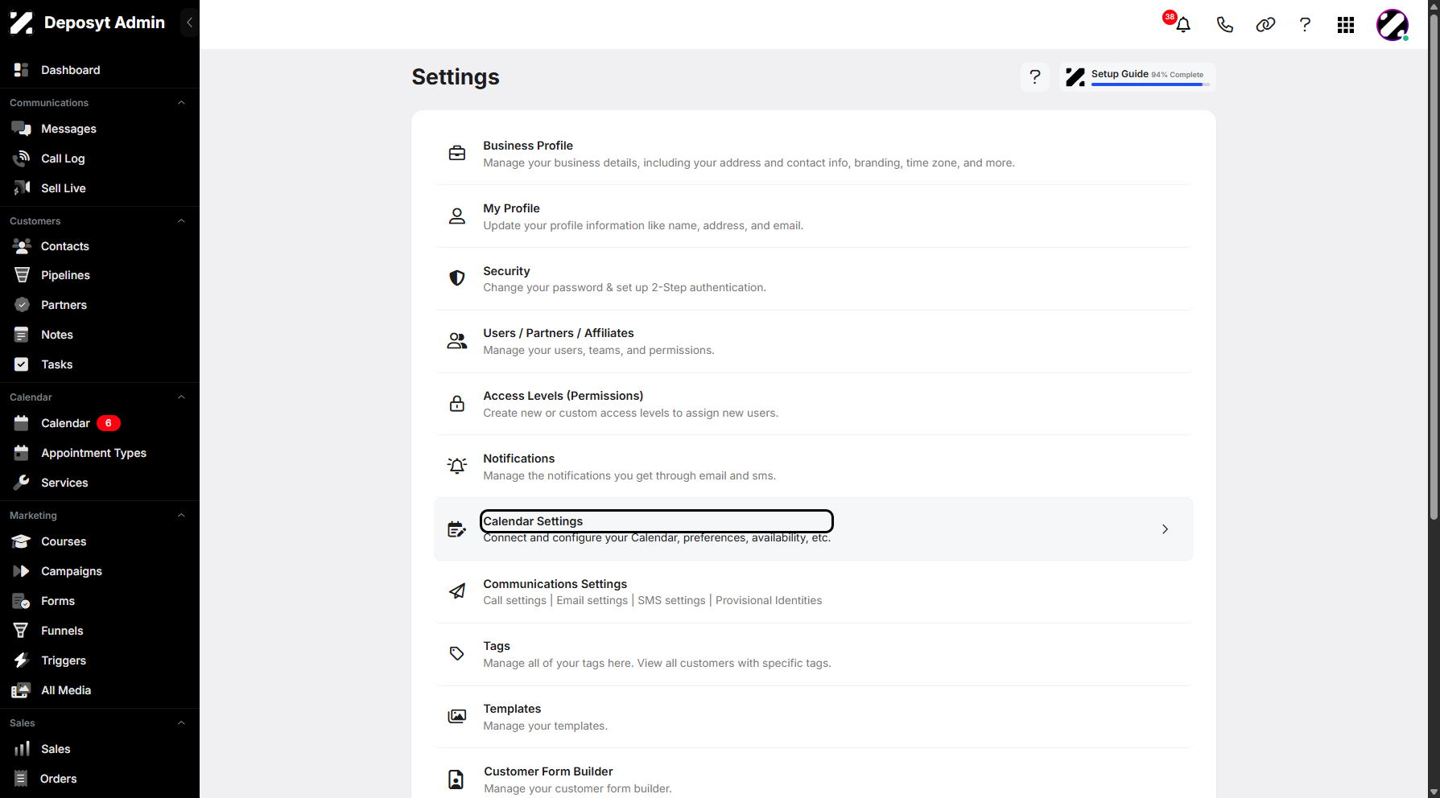Collapse the Customers sidebar section
The width and height of the screenshot is (1440, 798).
click(181, 221)
